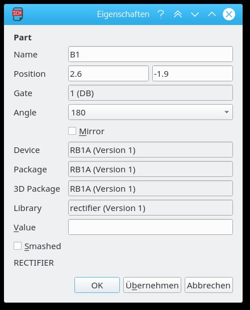
Task: Click the double up-arrow keep-above icon
Action: [x=178, y=14]
